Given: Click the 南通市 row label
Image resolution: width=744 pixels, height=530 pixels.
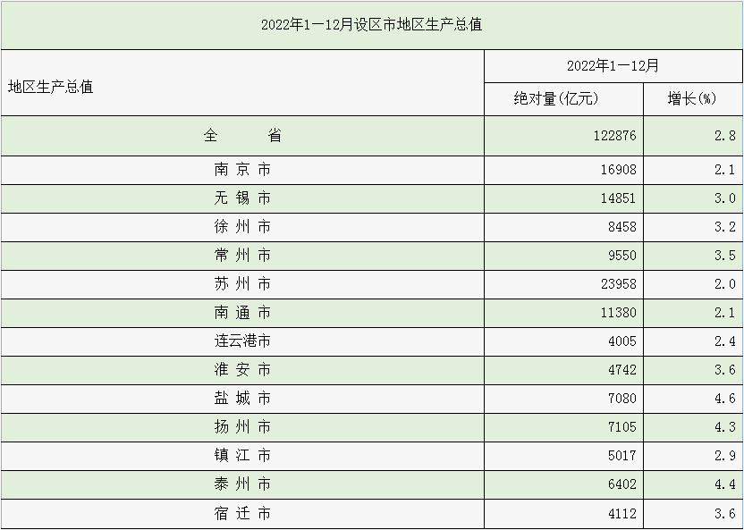Looking at the screenshot, I should click(x=242, y=313).
